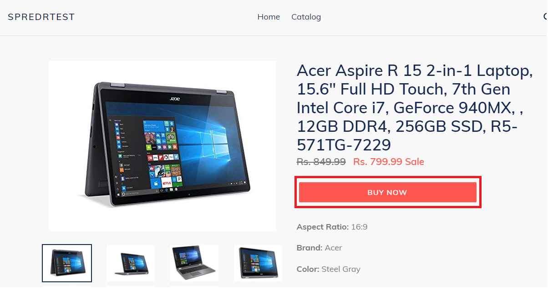Click the Rs. 799.99 sale price

pos(378,161)
